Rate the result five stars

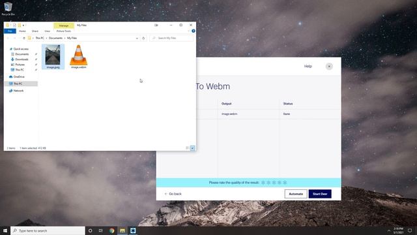[285, 183]
